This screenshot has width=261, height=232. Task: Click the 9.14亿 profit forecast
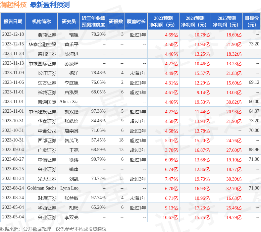tap(203, 92)
